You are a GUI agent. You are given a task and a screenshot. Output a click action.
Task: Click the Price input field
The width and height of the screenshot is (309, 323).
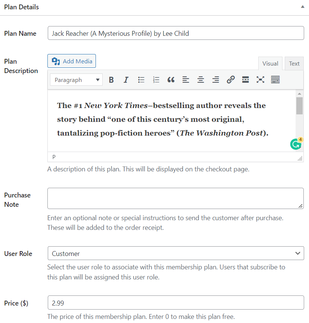tap(176, 303)
